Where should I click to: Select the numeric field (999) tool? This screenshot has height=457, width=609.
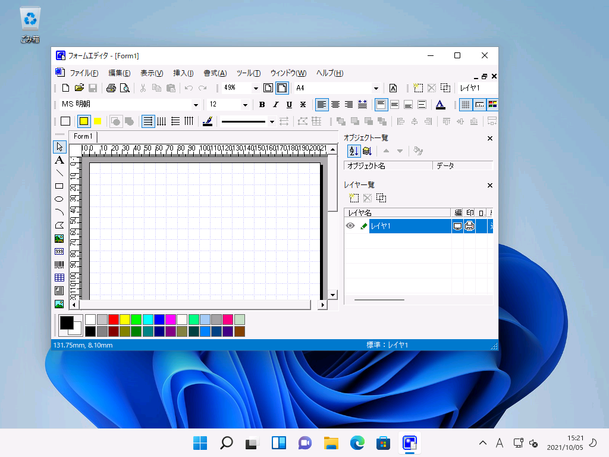click(x=59, y=252)
